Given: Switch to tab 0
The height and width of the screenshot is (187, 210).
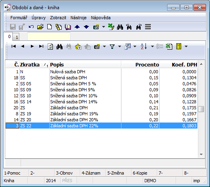Looking at the screenshot, I should [x=8, y=36].
